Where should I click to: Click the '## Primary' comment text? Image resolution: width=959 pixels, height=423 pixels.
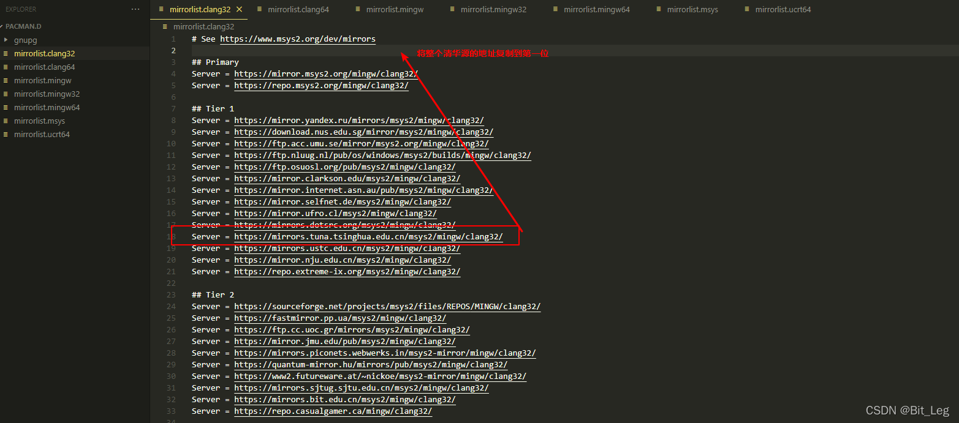[x=215, y=62]
